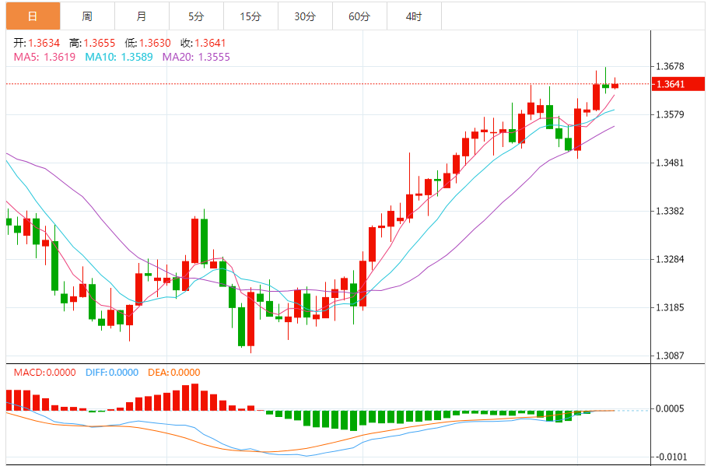Click the MA10: 1.3589 indicator label
The width and height of the screenshot is (711, 466).
(119, 57)
